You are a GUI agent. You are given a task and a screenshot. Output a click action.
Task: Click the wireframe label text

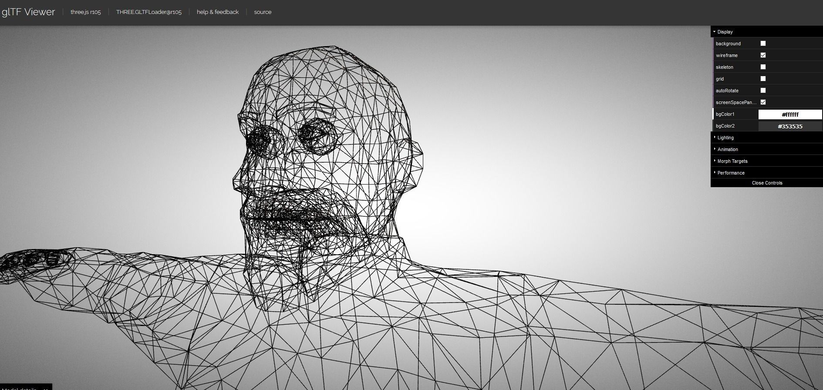point(727,55)
